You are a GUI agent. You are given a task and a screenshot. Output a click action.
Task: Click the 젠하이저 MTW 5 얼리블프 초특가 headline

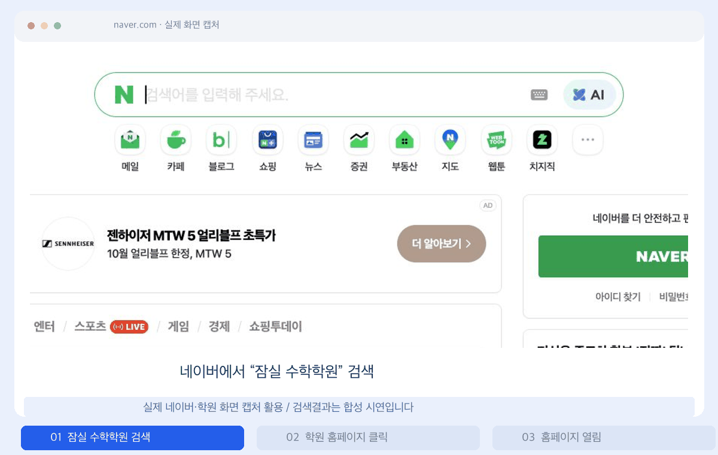tap(191, 235)
